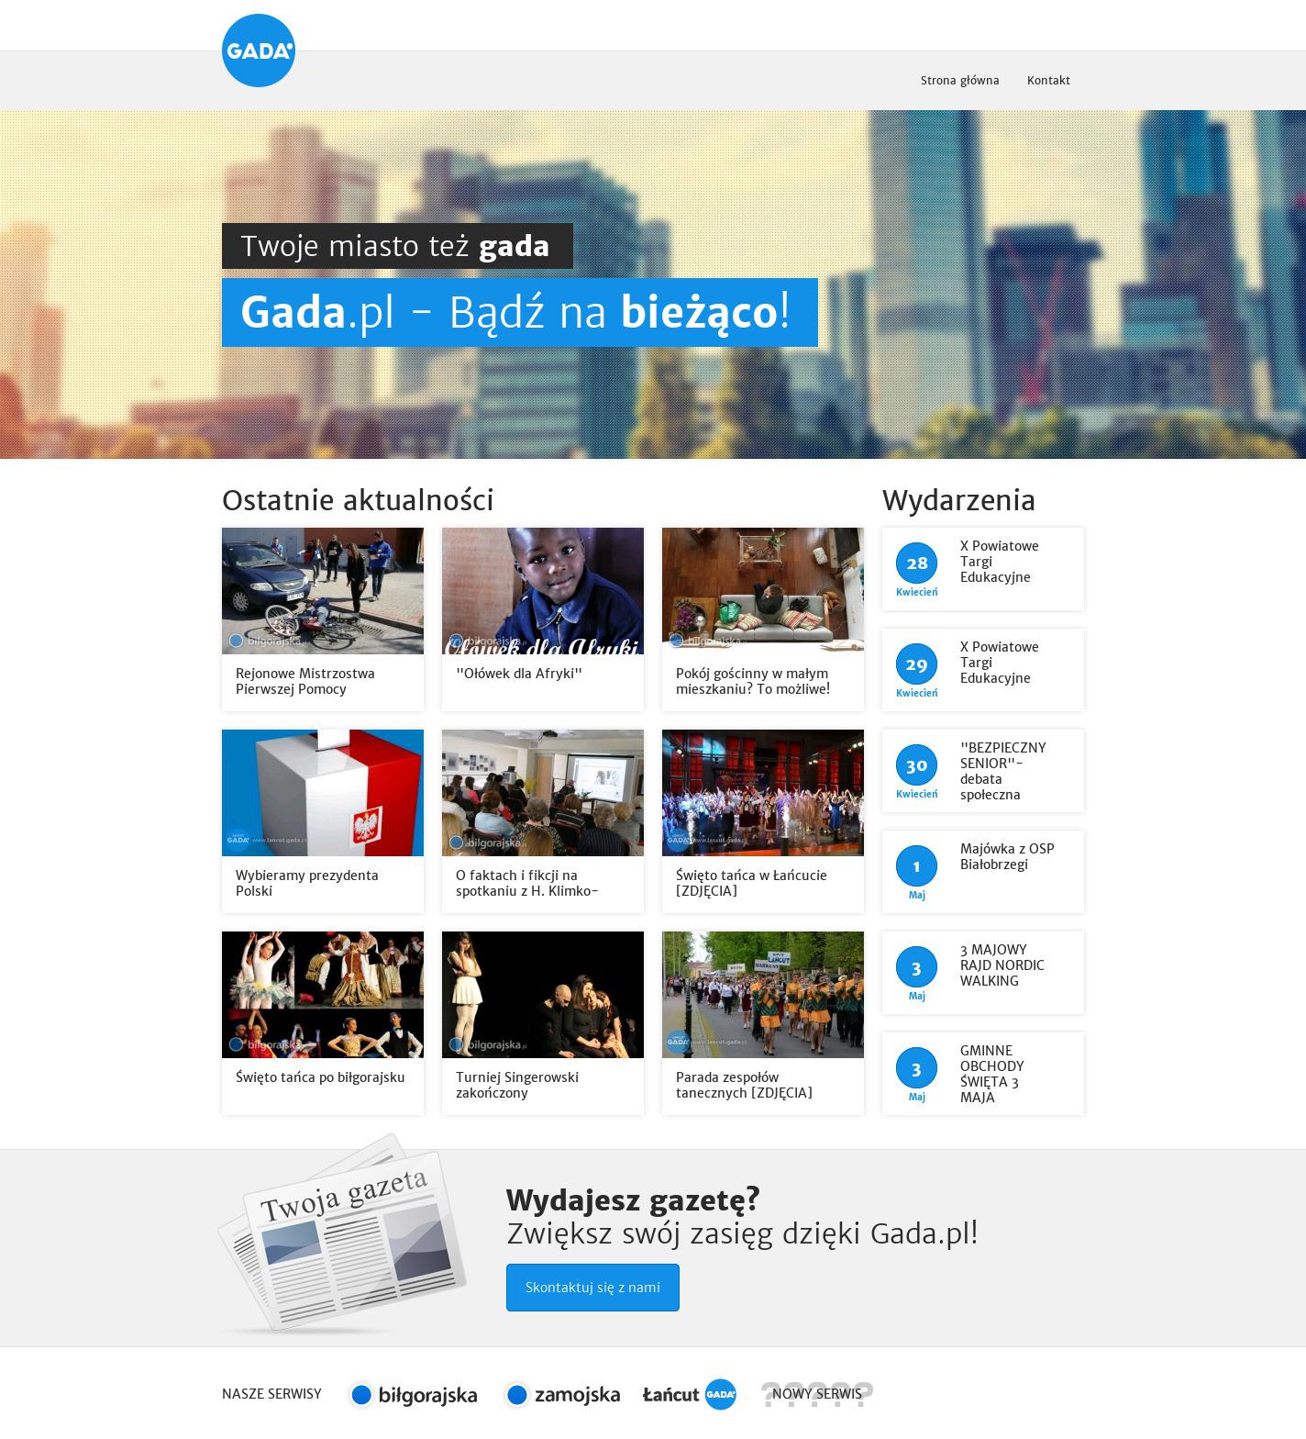Click the Twoja gazeta newspaper image
Screen dimensions: 1306x1439
343,1233
